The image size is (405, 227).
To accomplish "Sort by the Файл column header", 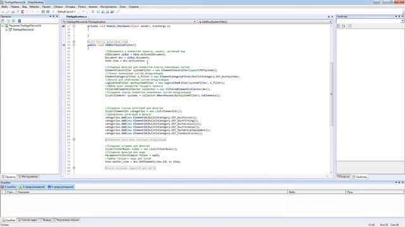I will (316, 192).
